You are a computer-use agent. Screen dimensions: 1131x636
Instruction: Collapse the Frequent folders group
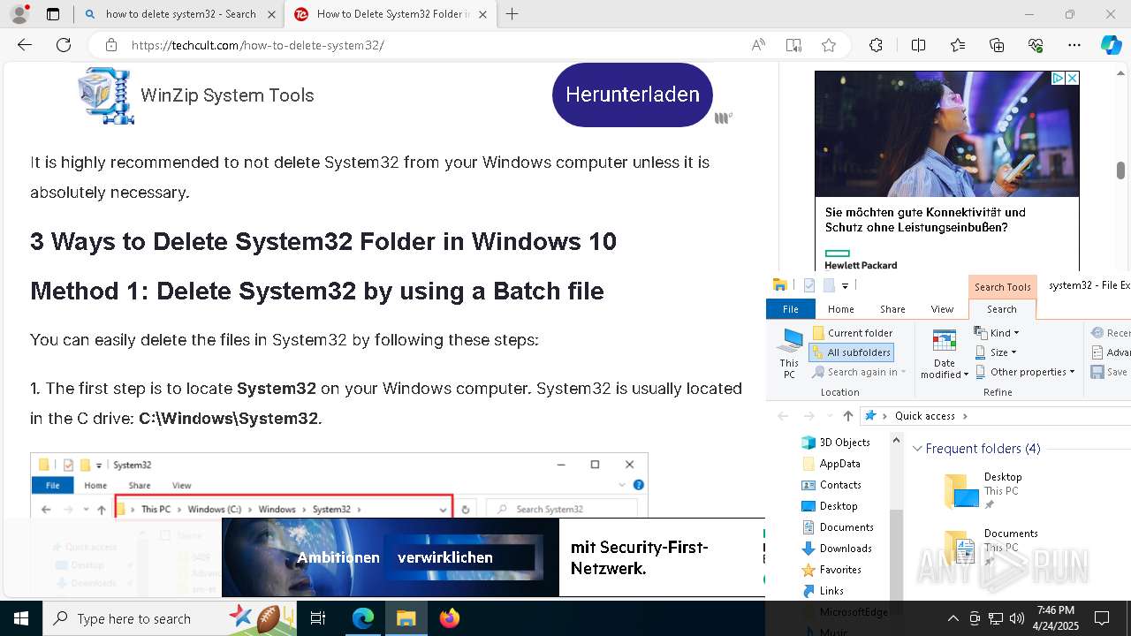(x=917, y=449)
